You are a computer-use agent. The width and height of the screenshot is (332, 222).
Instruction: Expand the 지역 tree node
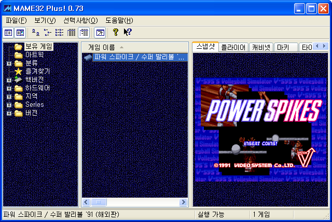(x=9, y=96)
